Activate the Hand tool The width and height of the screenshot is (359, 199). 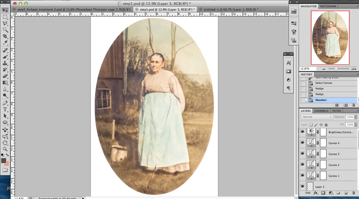[5, 143]
